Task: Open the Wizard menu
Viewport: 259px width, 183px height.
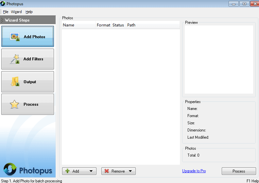Action: pos(16,12)
